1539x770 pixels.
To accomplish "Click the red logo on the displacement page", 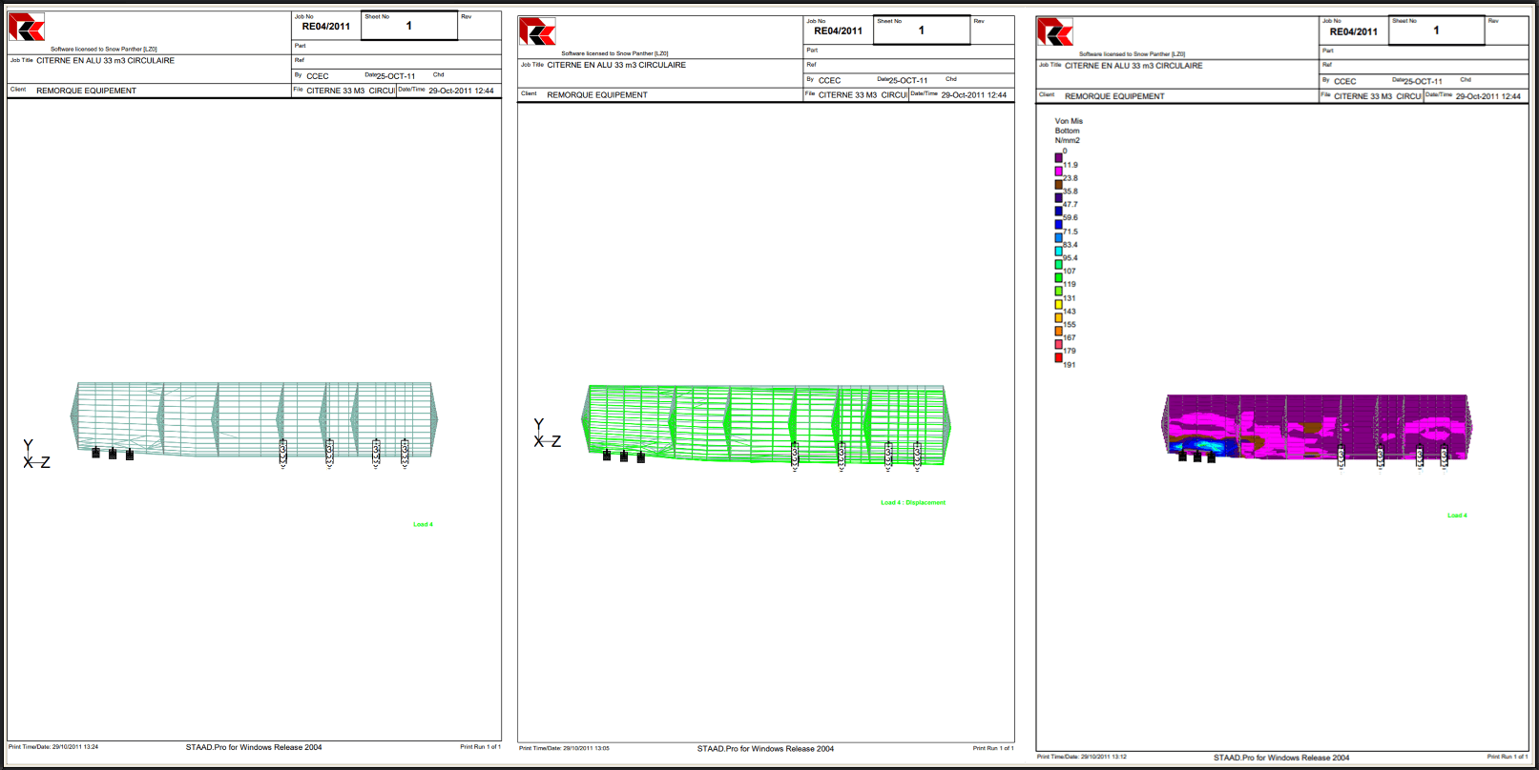I will (537, 31).
